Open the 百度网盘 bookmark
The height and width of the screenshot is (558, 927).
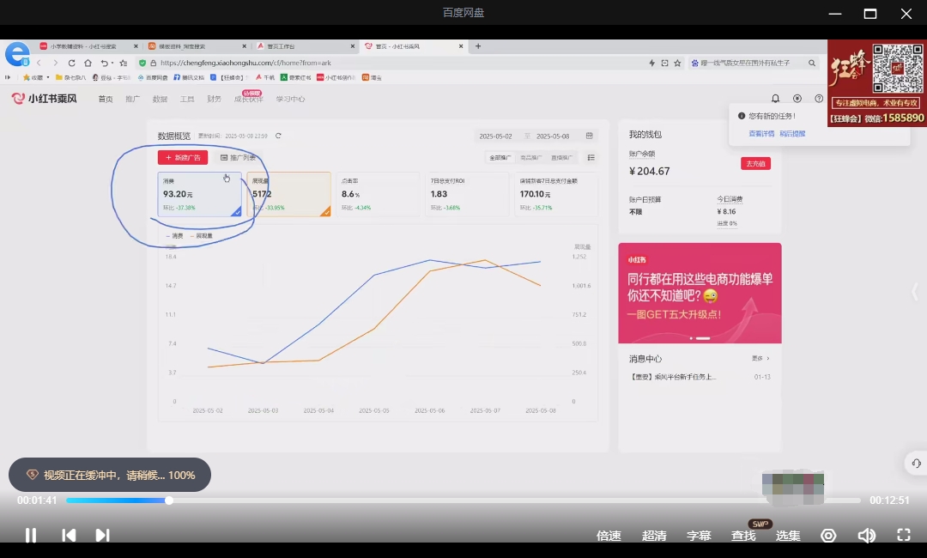point(153,77)
